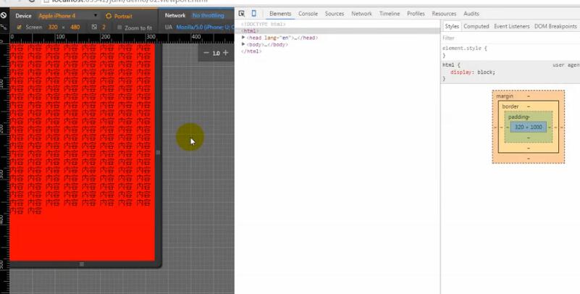Click the reset device emulation icon
Image resolution: width=580 pixels, height=294 pixels.
coord(4,15)
